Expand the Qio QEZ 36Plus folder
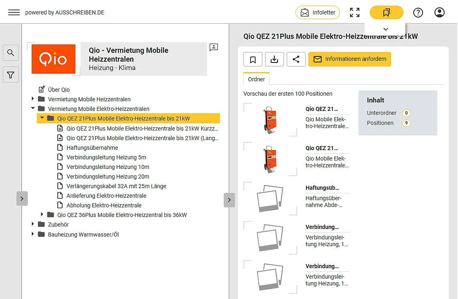The image size is (458, 299). point(42,214)
